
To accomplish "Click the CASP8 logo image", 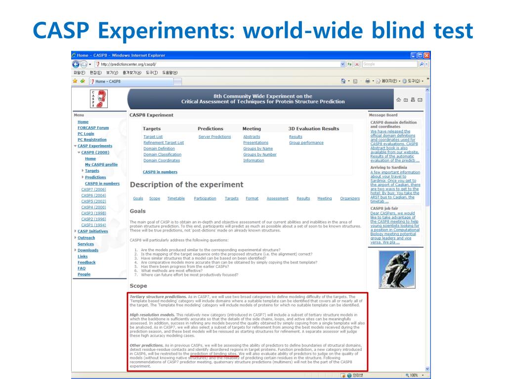I will pyautogui.click(x=99, y=99).
